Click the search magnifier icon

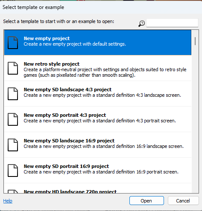(x=142, y=23)
